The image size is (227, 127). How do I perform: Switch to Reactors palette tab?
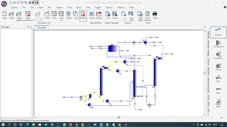coord(208,71)
